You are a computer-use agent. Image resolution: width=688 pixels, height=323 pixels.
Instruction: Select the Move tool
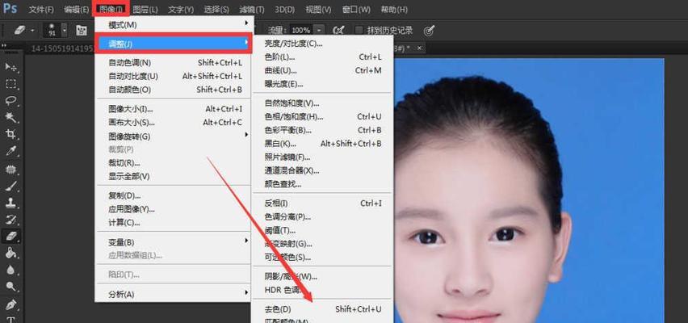pos(10,67)
